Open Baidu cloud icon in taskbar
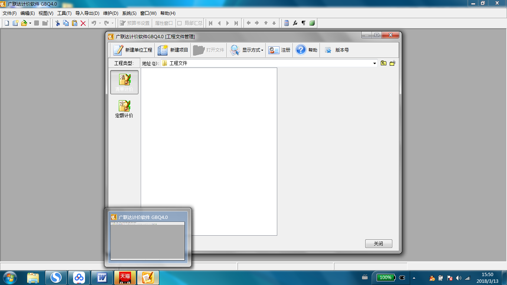 click(x=79, y=278)
